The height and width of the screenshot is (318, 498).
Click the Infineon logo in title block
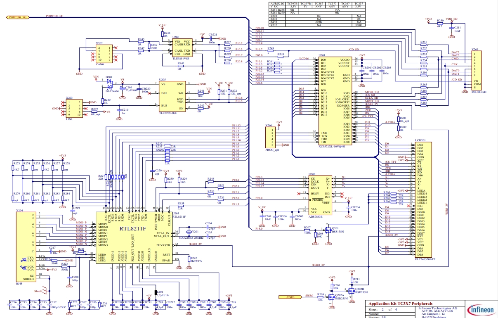tap(481, 310)
